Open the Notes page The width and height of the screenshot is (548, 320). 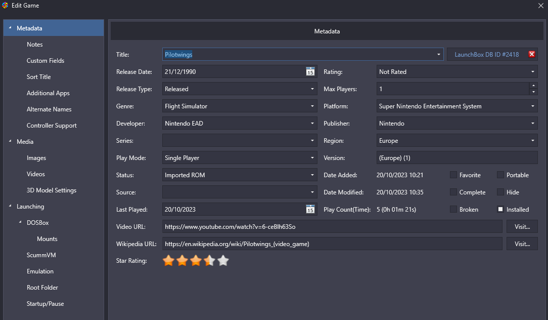tap(34, 45)
